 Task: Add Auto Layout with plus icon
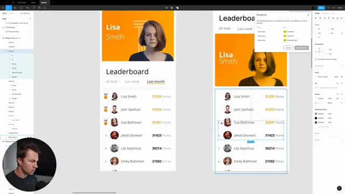point(342,66)
